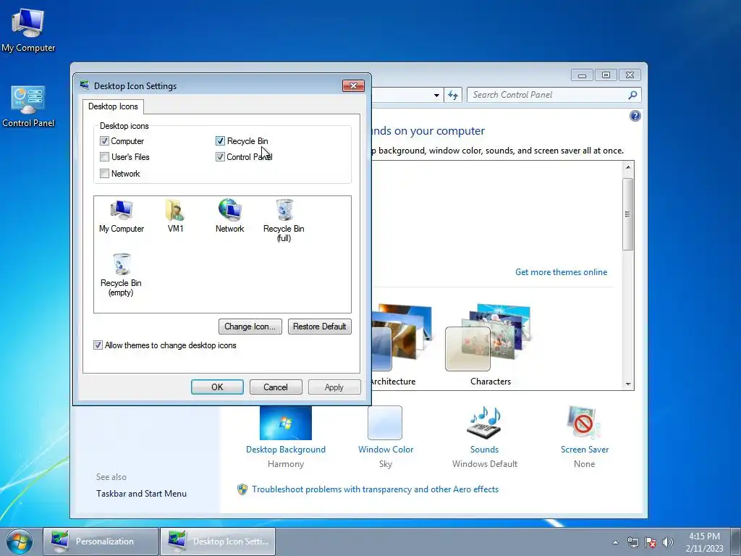Switch to Personalization taskbar button

click(101, 542)
